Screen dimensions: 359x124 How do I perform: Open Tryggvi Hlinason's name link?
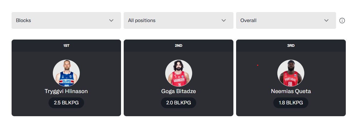[66, 91]
